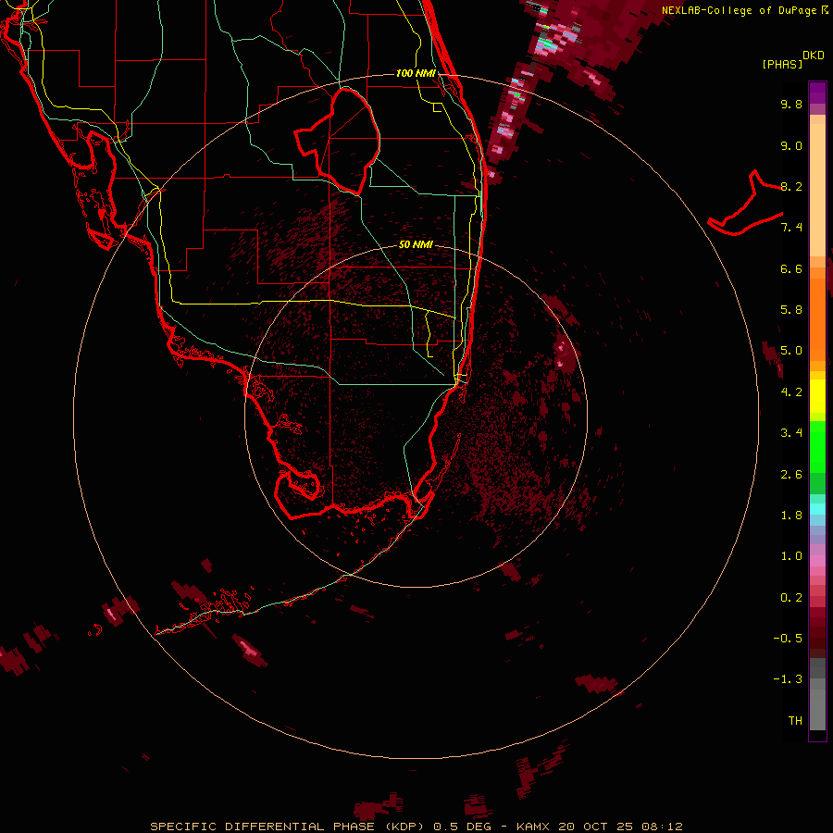Click the TH threshold legend label
This screenshot has height=833, width=833.
click(795, 721)
